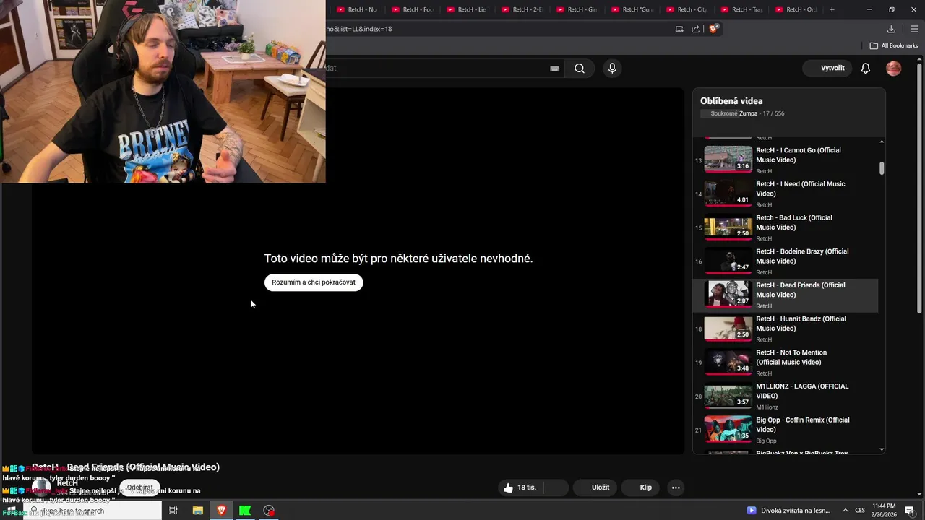Switch to the 'RetcH - No' tab
Viewport: 925px width, 520px height.
[x=358, y=9]
